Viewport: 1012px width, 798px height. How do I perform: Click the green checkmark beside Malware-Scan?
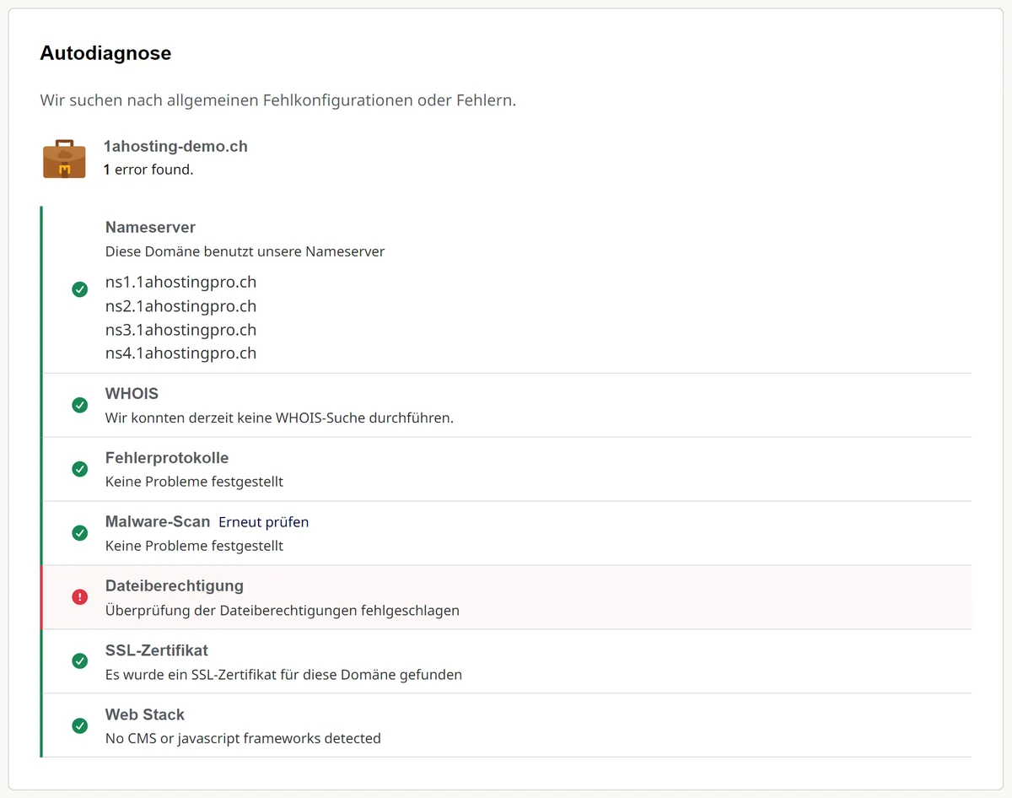coord(80,533)
